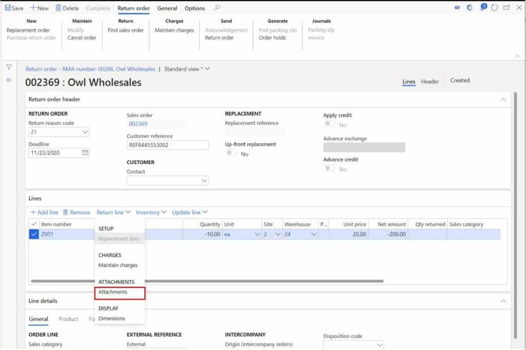Open the Header view tab
526x350 pixels.
[430, 81]
